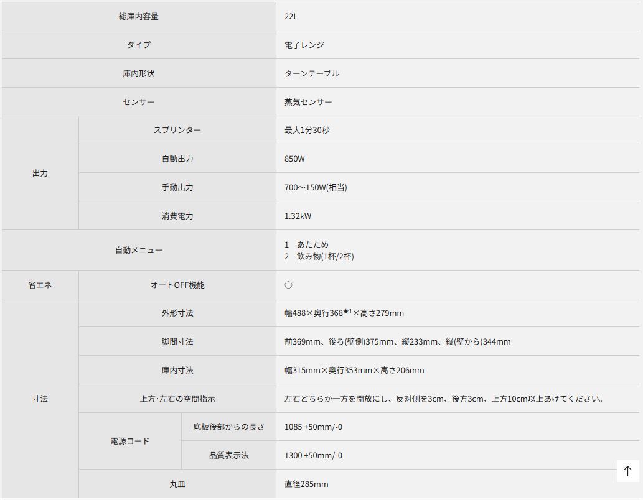This screenshot has height=500, width=643.
Task: Click the タイプ row label
Action: tap(139, 45)
